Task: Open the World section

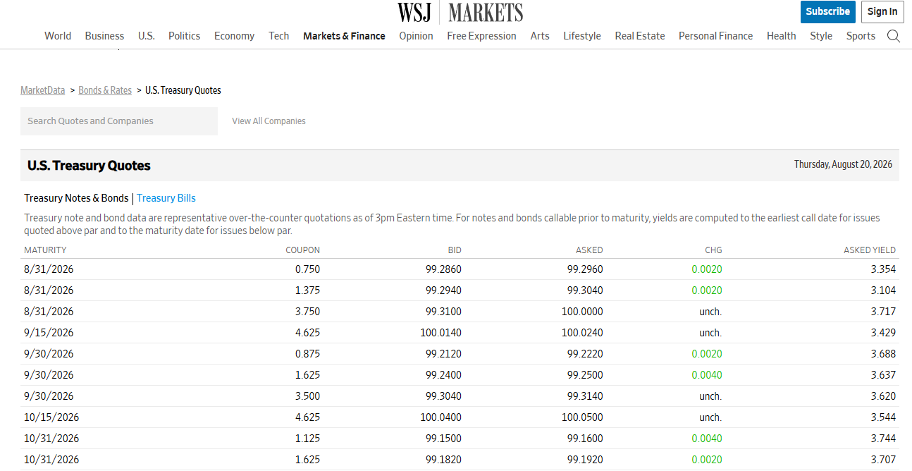Action: pyautogui.click(x=58, y=36)
